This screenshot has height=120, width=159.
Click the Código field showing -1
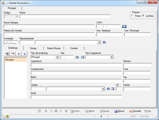11,16
